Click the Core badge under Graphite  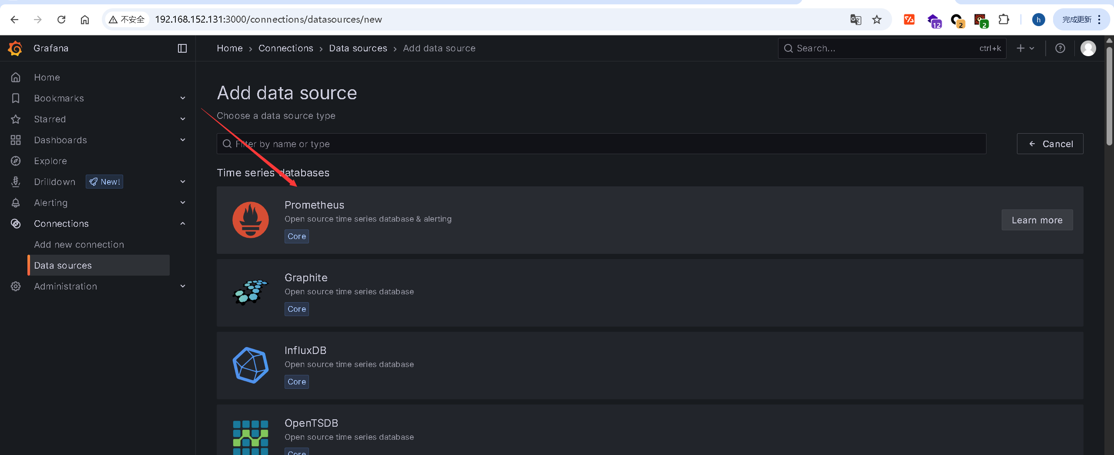coord(297,309)
